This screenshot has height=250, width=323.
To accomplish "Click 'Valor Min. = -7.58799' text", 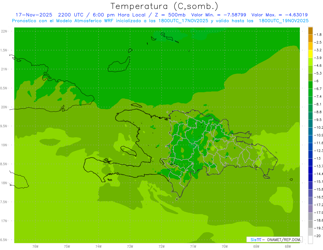I will [x=219, y=15].
